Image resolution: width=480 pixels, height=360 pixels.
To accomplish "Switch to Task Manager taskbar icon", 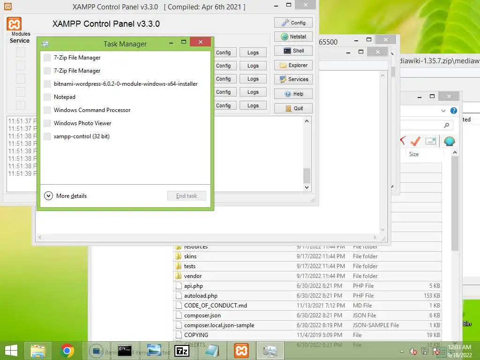I will [x=270, y=351].
